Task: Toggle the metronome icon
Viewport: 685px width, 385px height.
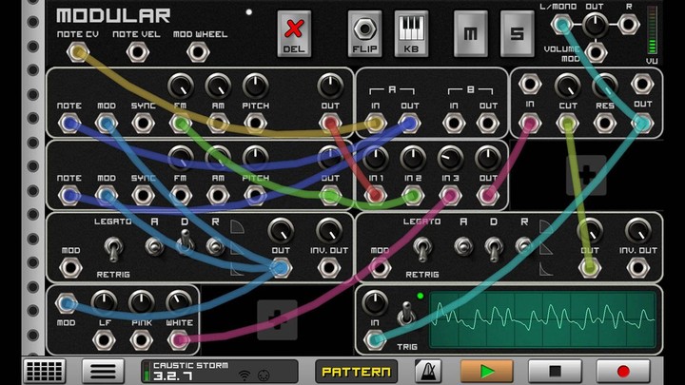Action: 428,372
